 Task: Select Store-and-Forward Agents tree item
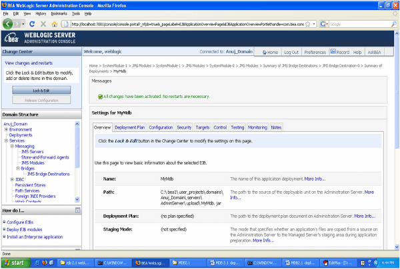(x=45, y=157)
